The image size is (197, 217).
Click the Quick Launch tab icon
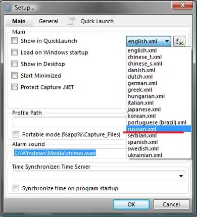pos(71,21)
